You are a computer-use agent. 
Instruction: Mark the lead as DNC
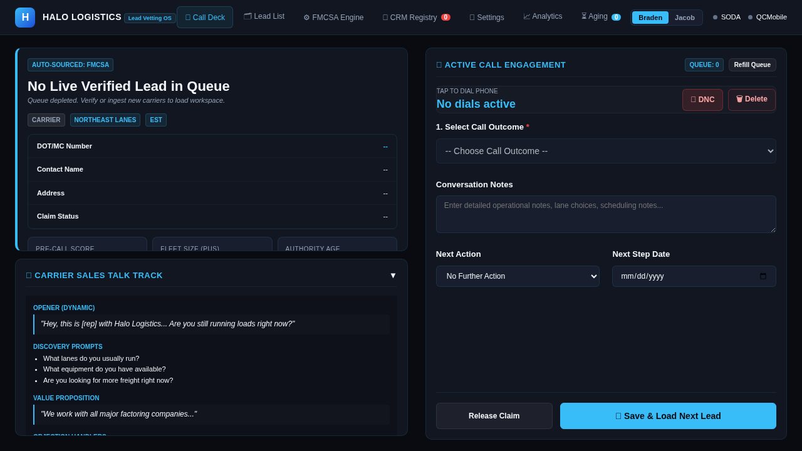(x=702, y=100)
